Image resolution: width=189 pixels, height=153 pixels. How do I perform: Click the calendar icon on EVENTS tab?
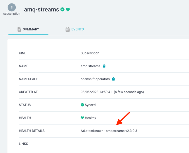click(67, 29)
